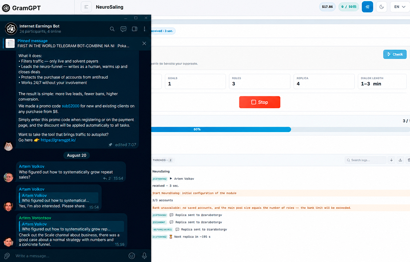The image size is (410, 262).
Task: Click the blue Check button
Action: pos(395,54)
